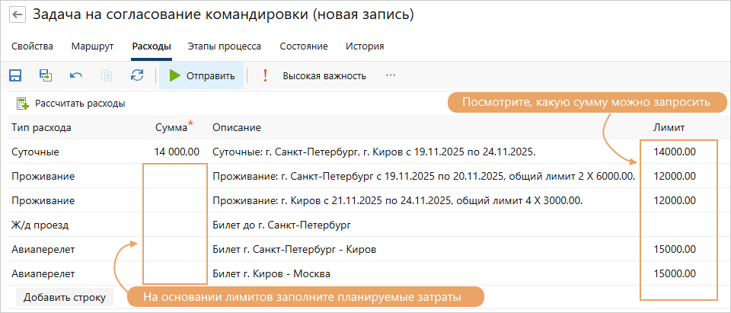Open the toolbar overflow menu (three dots)
731x313 pixels.
[391, 75]
